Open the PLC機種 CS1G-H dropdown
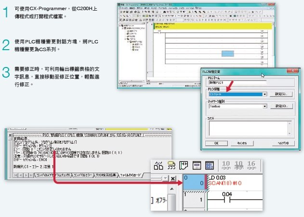Screen dimensions: 304x217 click(x=264, y=95)
